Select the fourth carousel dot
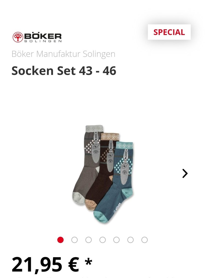The image size is (205, 278). pos(102,240)
